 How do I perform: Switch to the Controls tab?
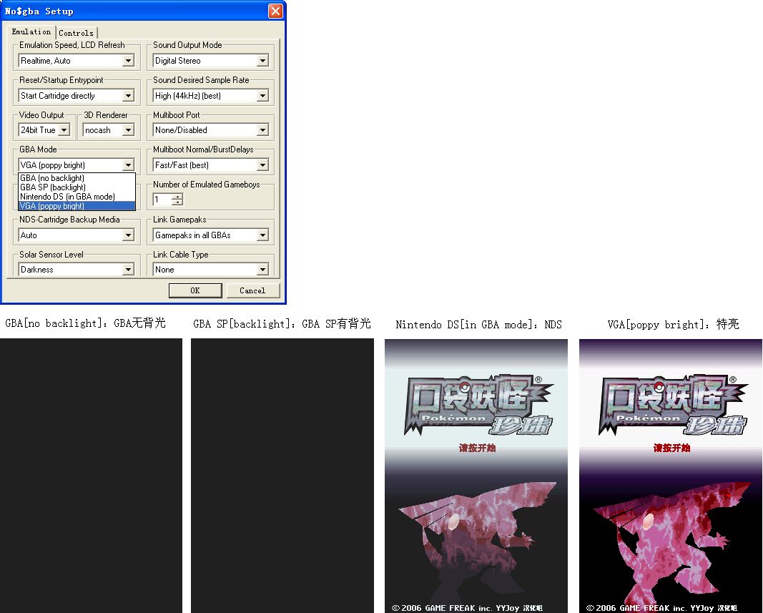click(x=77, y=33)
